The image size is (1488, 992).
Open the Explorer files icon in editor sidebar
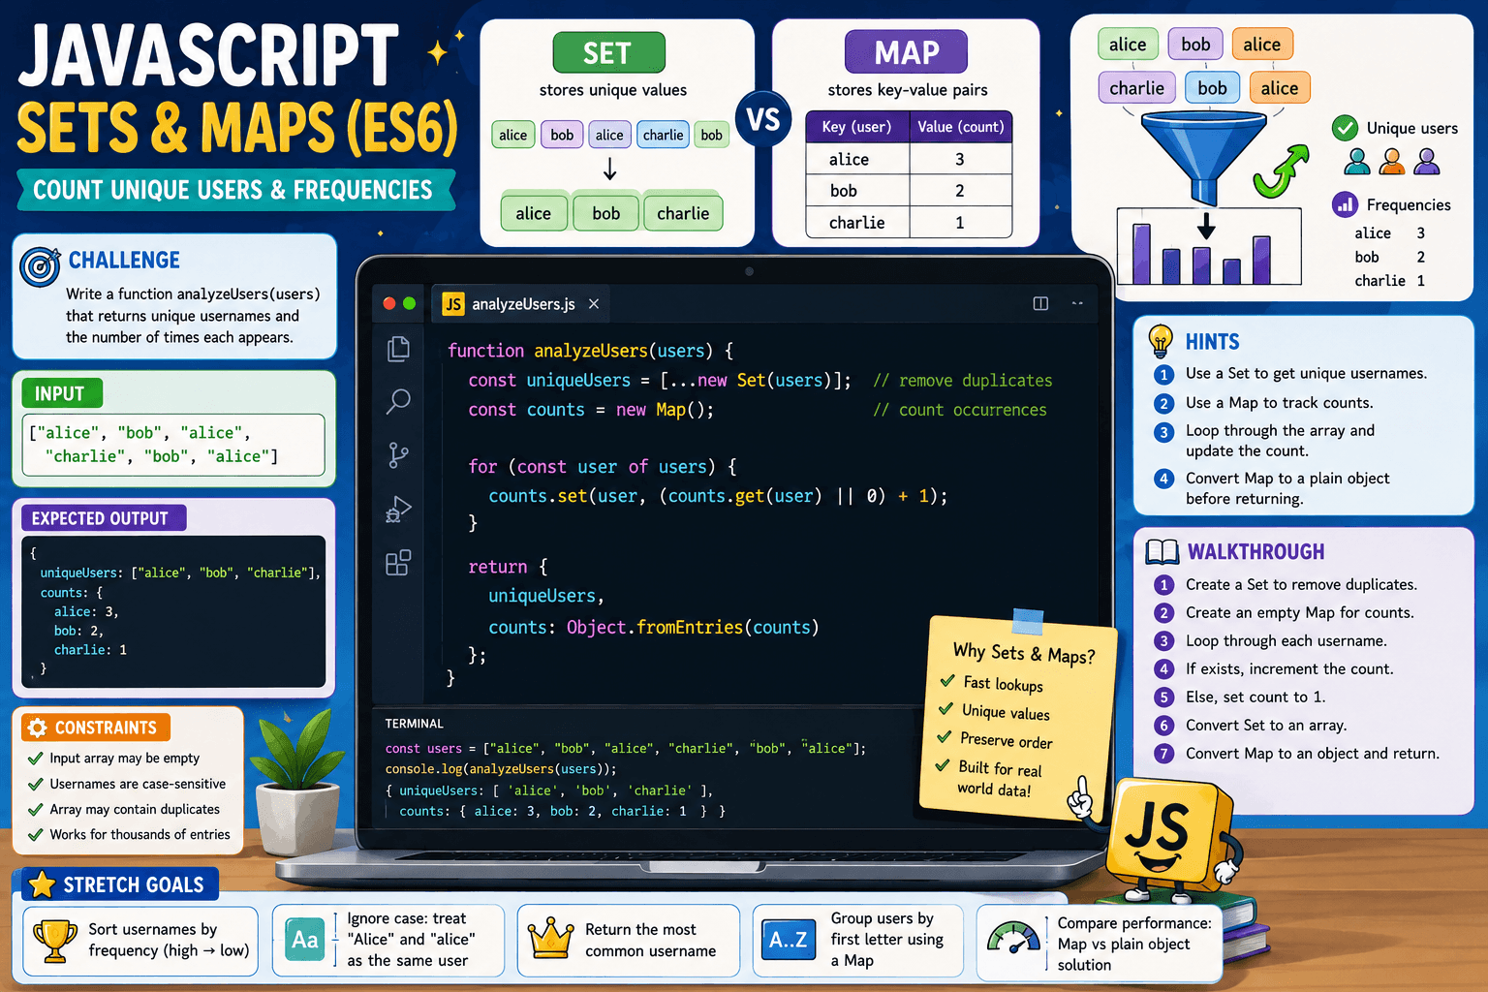tap(398, 348)
